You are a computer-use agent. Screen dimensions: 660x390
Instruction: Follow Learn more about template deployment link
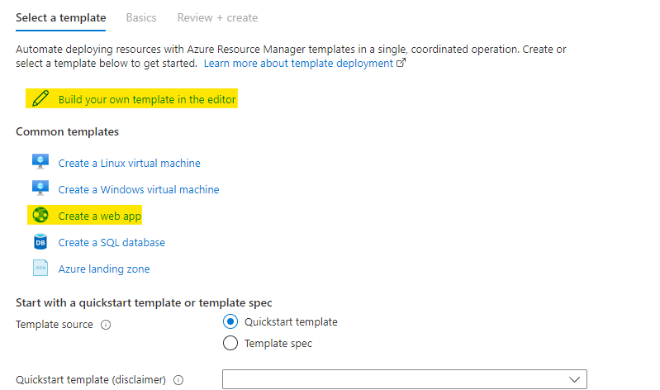click(x=299, y=64)
